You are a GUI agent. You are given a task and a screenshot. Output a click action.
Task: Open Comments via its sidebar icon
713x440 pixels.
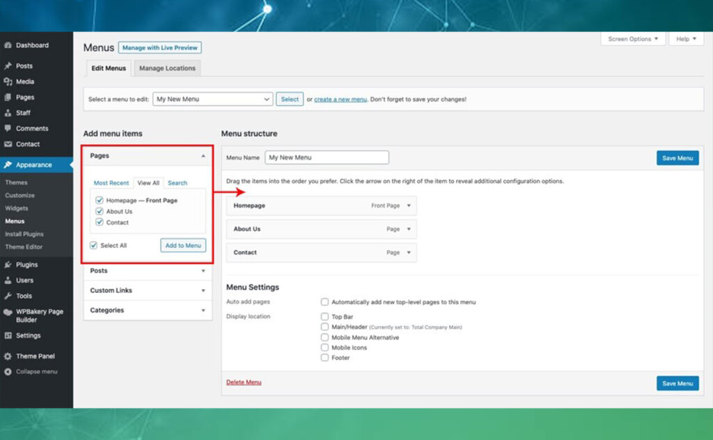point(9,128)
